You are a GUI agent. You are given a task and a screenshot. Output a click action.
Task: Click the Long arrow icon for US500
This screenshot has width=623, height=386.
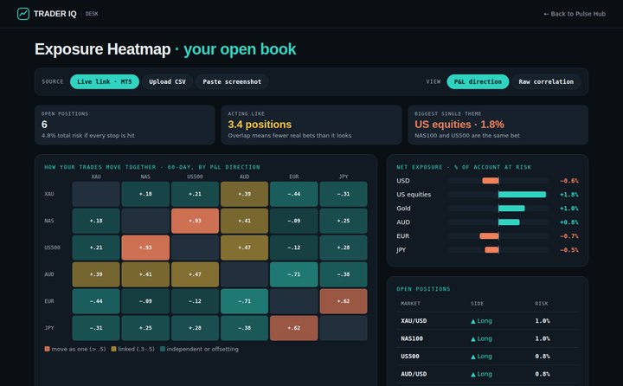pos(473,357)
